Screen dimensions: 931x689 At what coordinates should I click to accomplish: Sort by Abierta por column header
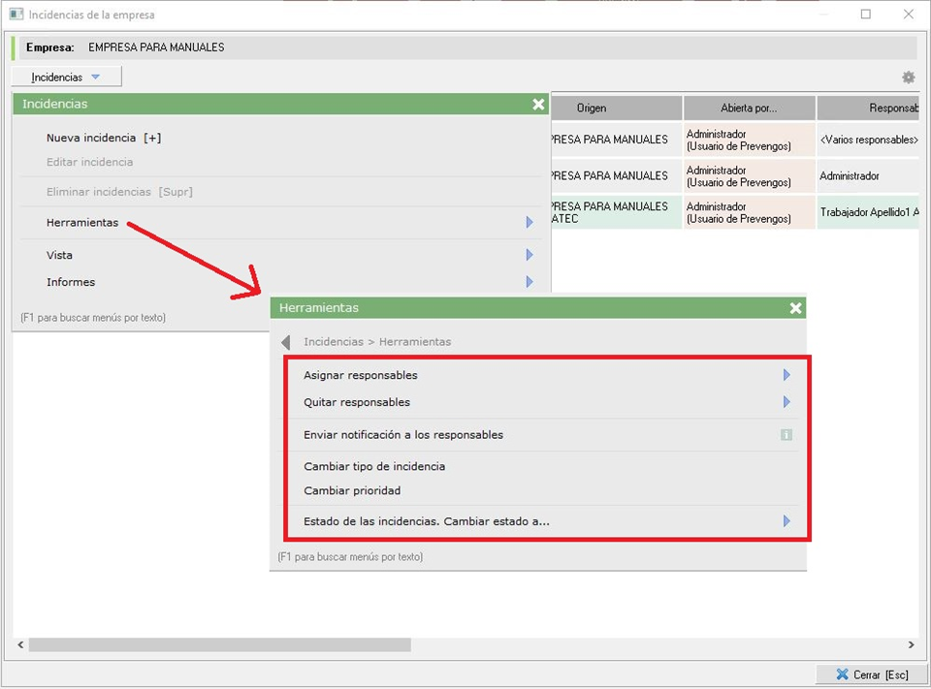coord(749,108)
